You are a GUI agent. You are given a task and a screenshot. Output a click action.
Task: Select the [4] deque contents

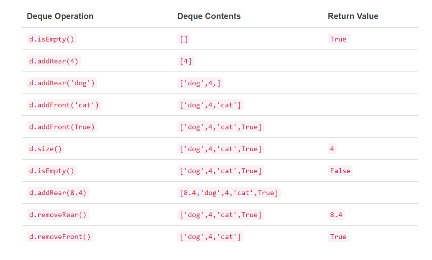click(x=186, y=61)
